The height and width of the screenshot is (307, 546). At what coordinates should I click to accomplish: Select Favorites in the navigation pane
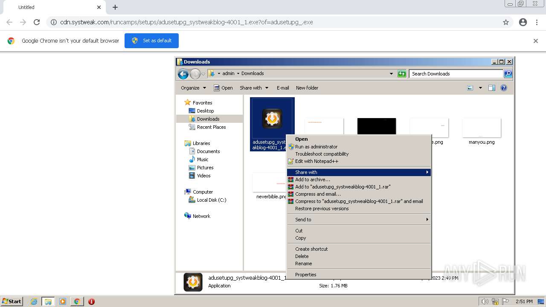tap(202, 103)
